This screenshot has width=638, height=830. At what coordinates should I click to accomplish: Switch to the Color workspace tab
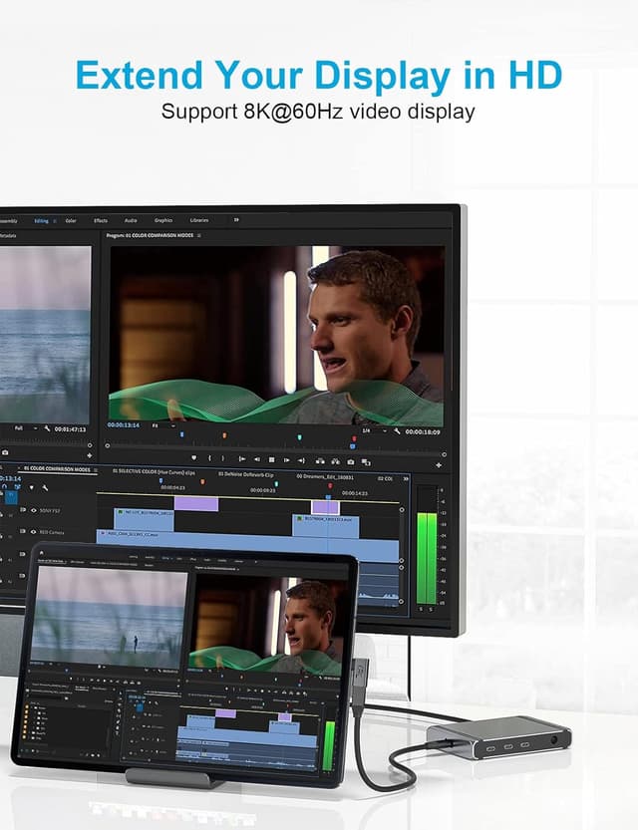pos(71,220)
